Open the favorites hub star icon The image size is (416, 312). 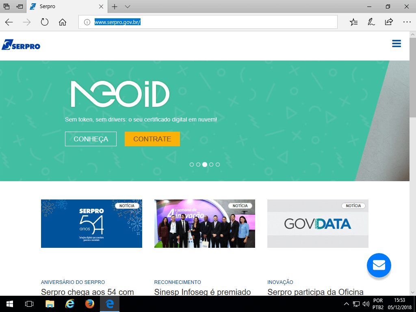click(x=353, y=22)
